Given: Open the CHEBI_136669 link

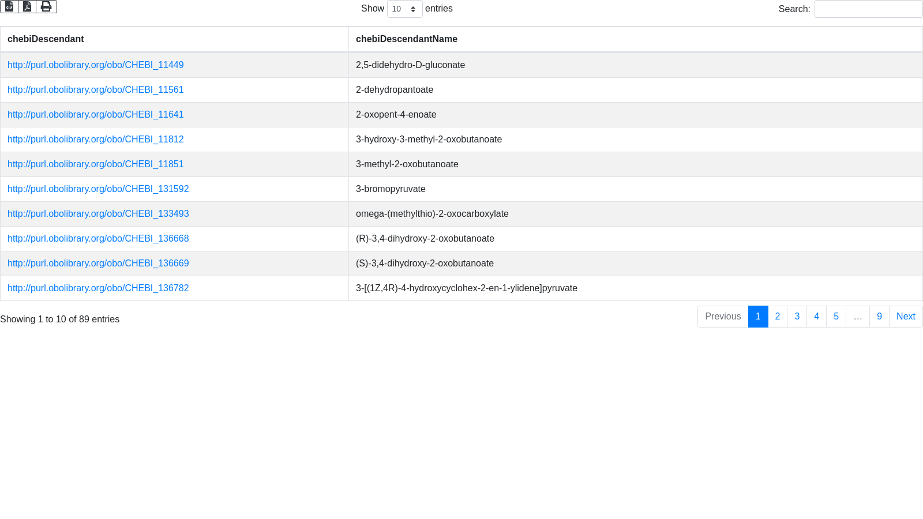Looking at the screenshot, I should (98, 264).
